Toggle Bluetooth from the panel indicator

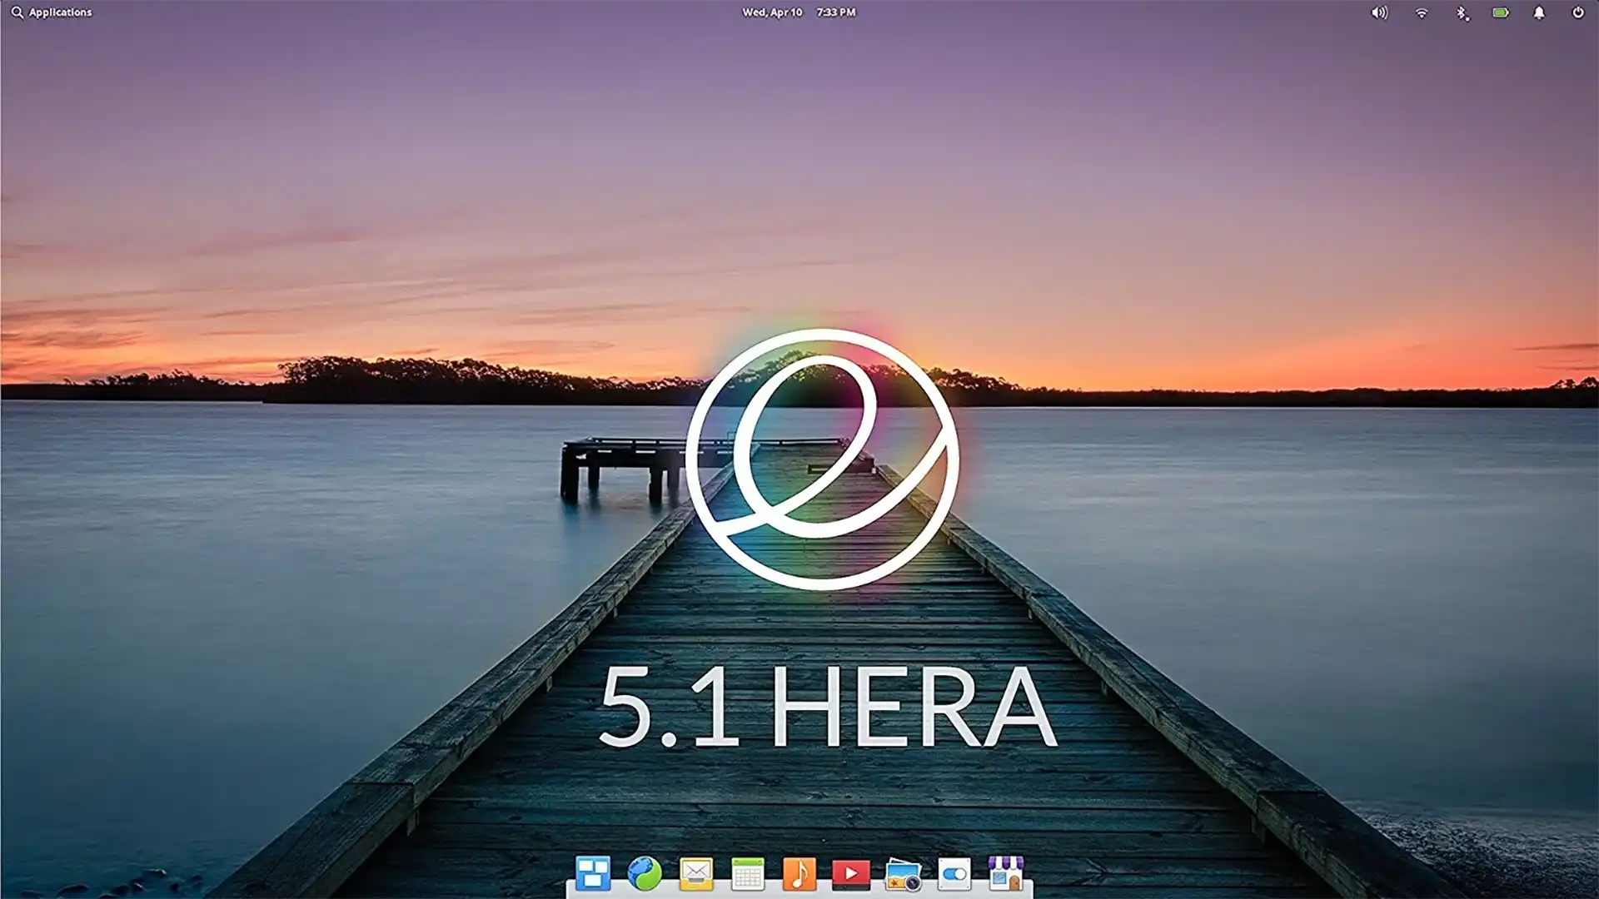coord(1464,12)
